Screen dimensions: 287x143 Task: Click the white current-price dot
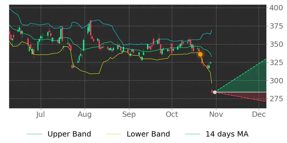[x=215, y=92]
